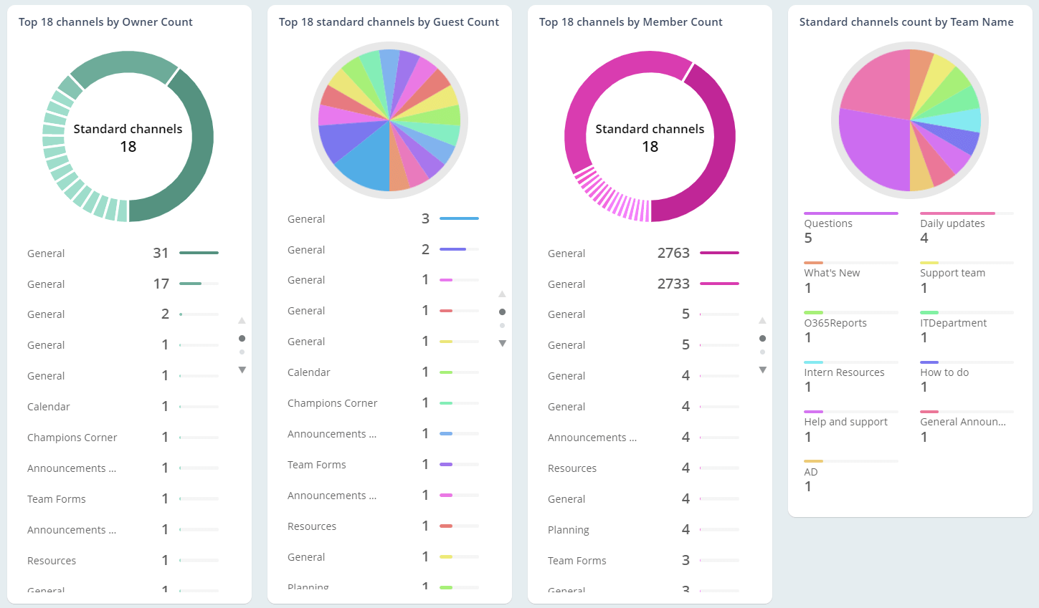Show previous page of Member Count list via up triangle
1039x608 pixels.
(x=763, y=320)
